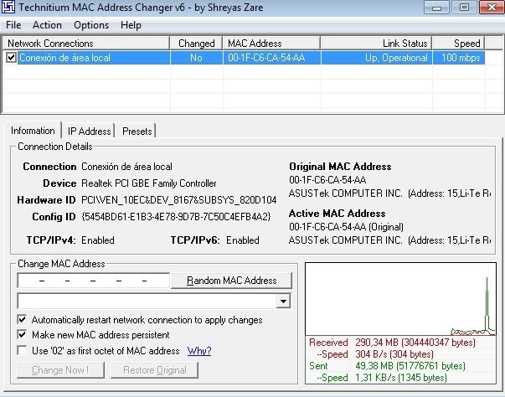Image resolution: width=505 pixels, height=397 pixels.
Task: Switch to the IP Address tab
Action: [89, 131]
